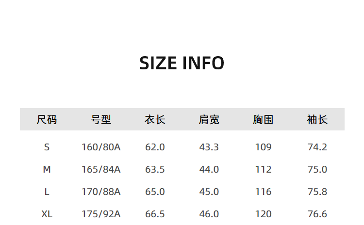
Task: Select size M row label
Action: coord(47,169)
